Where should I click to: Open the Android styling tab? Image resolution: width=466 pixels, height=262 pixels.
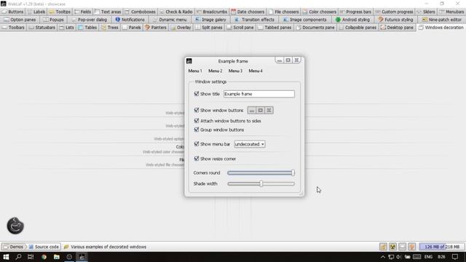pos(352,20)
